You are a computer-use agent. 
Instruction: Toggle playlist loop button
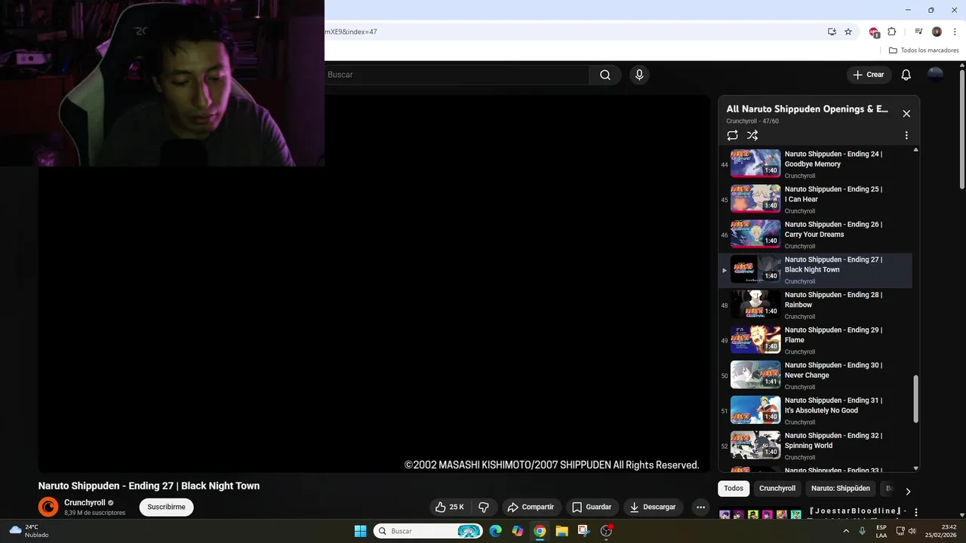[732, 135]
